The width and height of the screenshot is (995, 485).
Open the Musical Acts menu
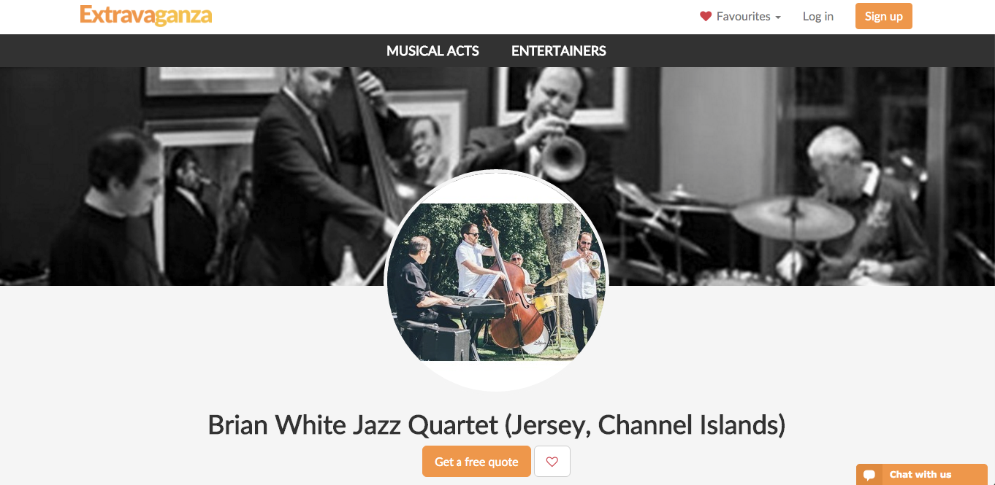(432, 51)
